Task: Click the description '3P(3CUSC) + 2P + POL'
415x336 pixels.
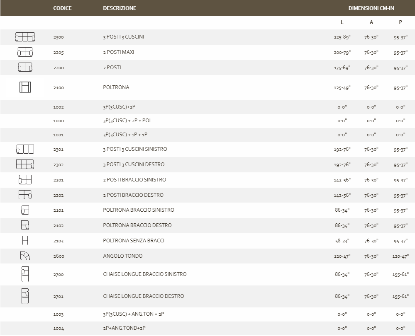Action: tap(127, 121)
